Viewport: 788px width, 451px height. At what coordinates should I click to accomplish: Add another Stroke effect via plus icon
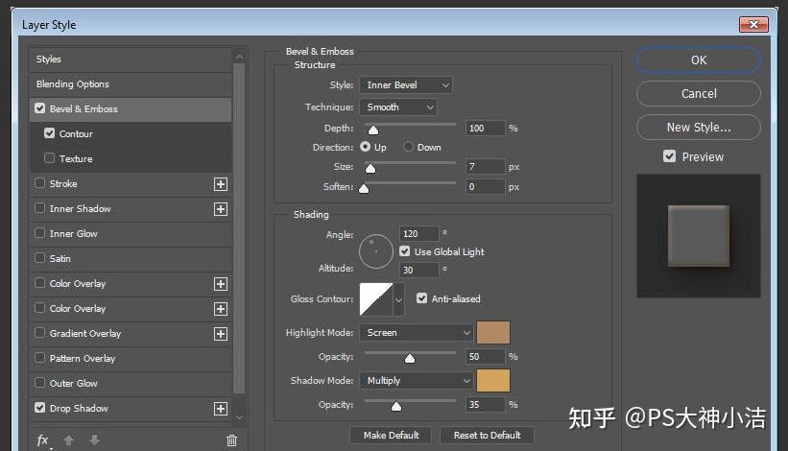tap(220, 184)
